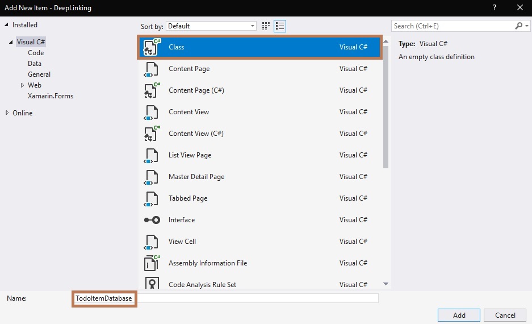Choose the Interface template icon

coord(152,220)
